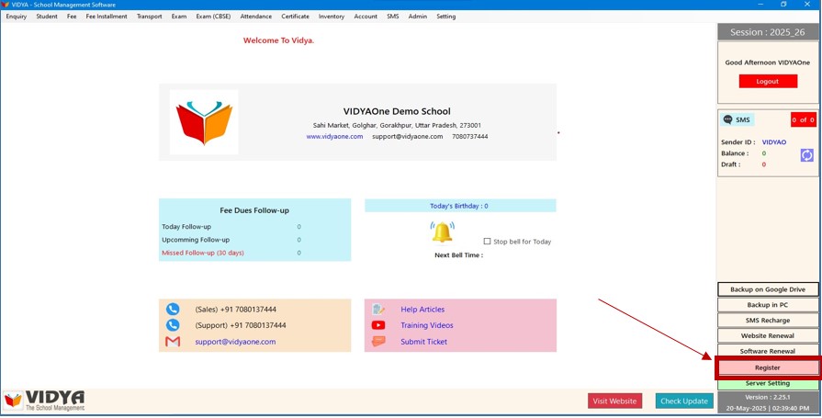Open the Certificate menu
This screenshot has height=418, width=822.
pyautogui.click(x=295, y=17)
